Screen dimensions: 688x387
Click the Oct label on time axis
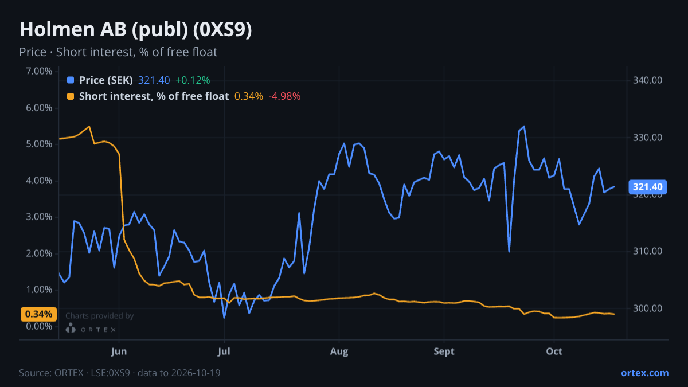click(554, 351)
